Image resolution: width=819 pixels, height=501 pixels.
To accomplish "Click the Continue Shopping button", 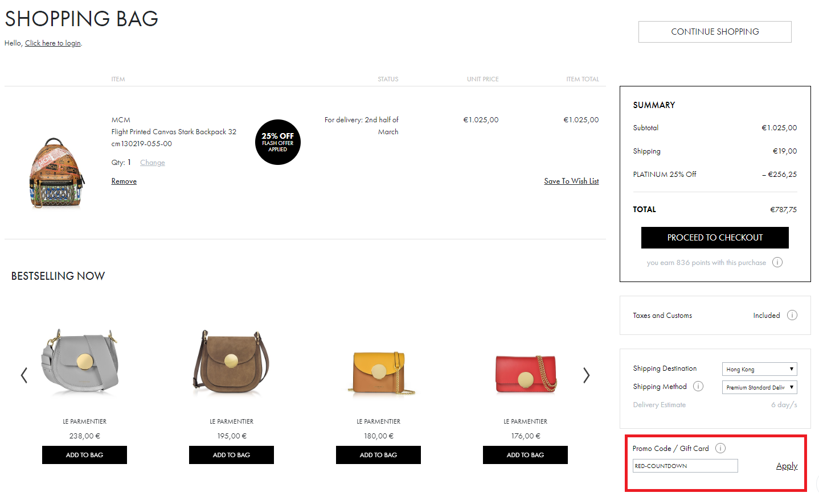I will click(x=715, y=32).
